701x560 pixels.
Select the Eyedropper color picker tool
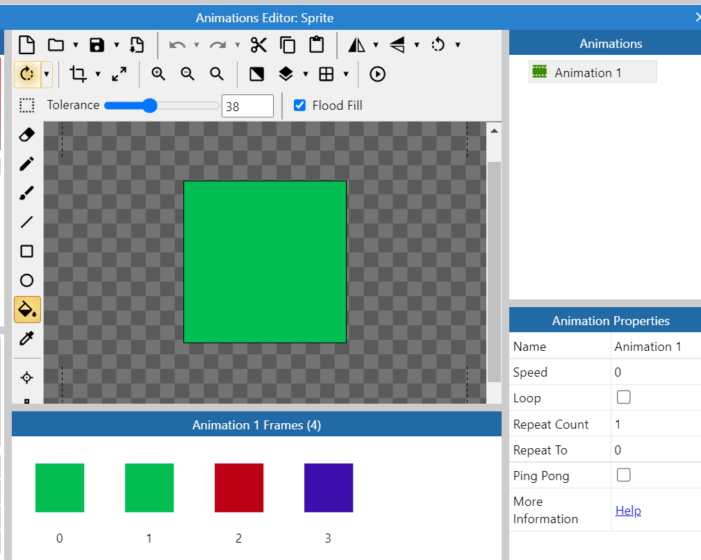tap(26, 338)
